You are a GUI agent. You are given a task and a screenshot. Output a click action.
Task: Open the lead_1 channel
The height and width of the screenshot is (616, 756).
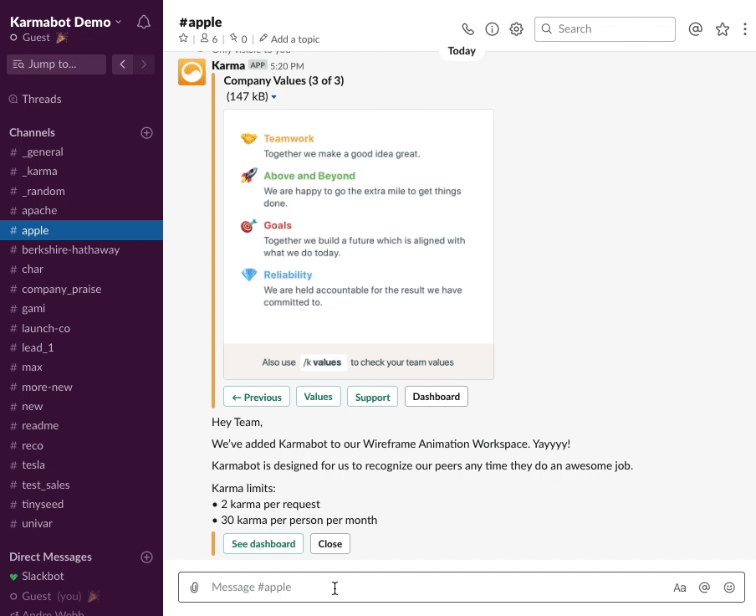click(x=81, y=347)
